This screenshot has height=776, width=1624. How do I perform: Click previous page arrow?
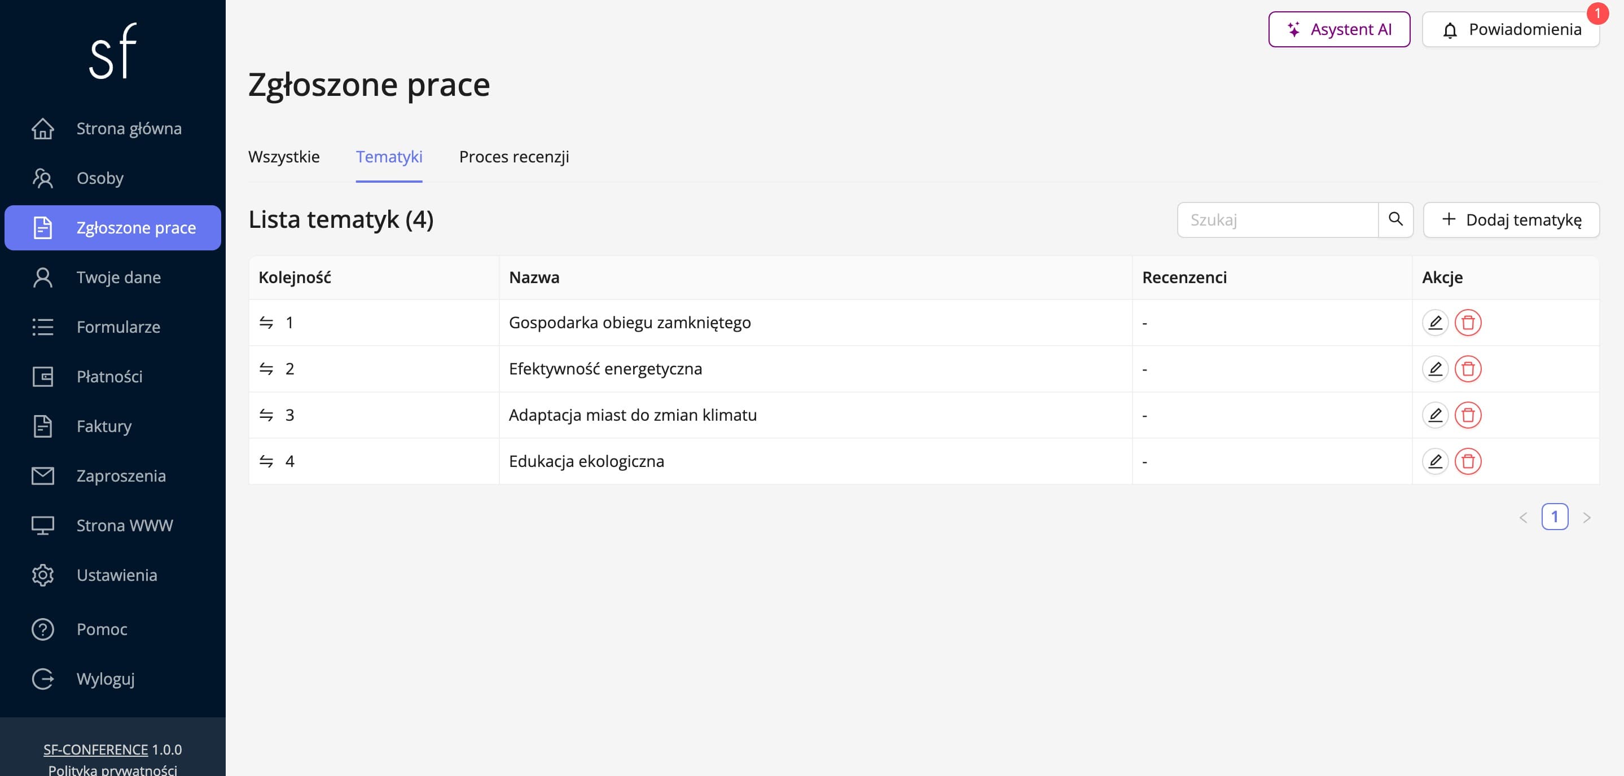(x=1523, y=517)
